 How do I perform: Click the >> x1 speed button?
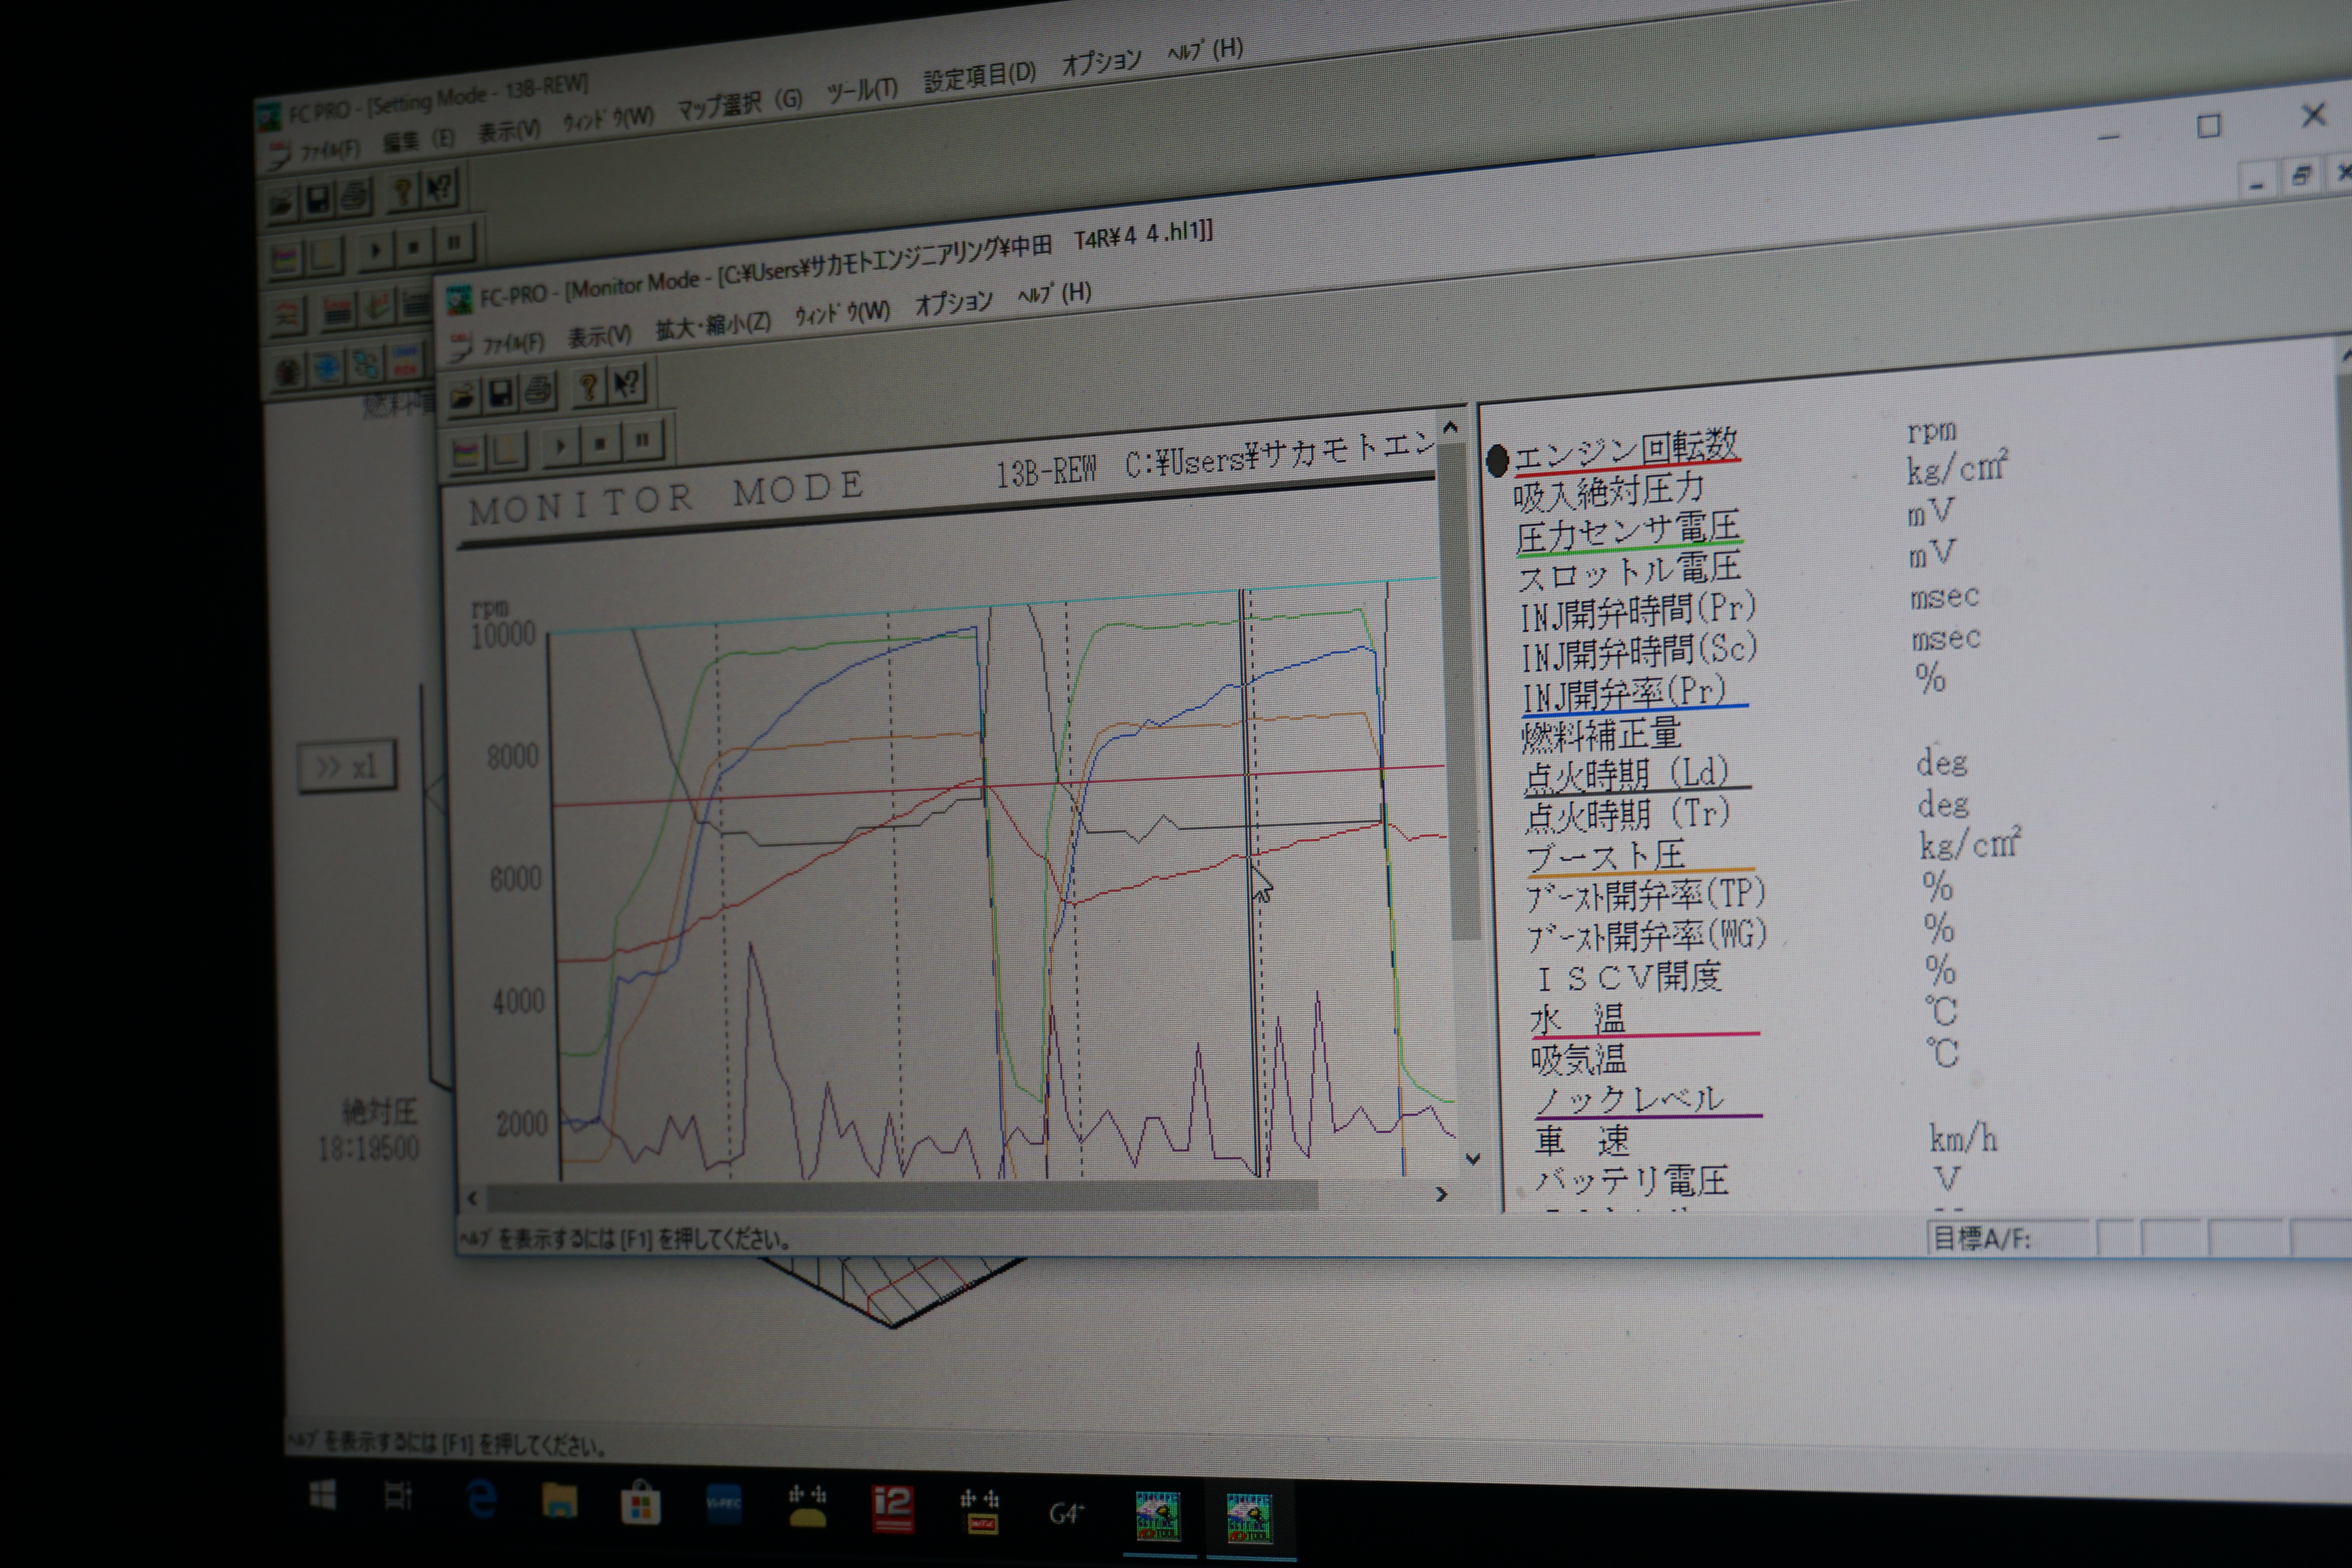click(x=347, y=767)
